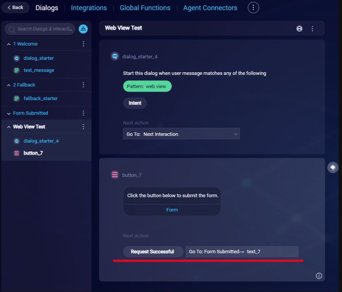The image size is (342, 292).
Task: Collapse the 1 Welcome dialog section
Action: pos(9,44)
